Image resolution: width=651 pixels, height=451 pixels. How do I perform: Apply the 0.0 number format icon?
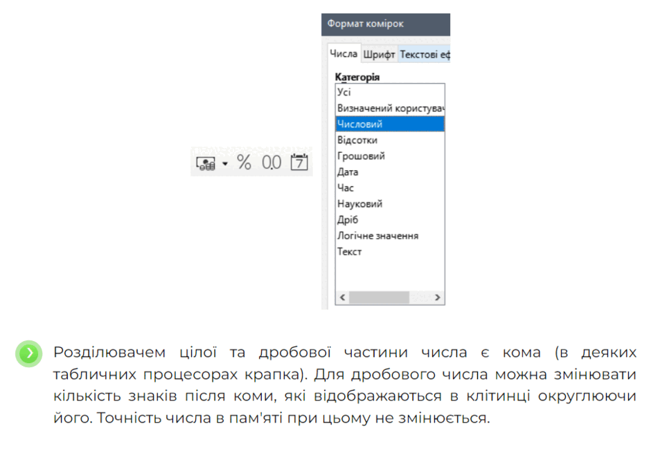point(271,163)
